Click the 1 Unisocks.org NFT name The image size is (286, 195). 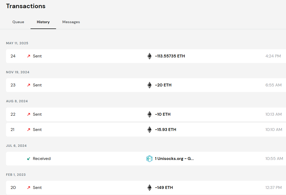coord(174,159)
